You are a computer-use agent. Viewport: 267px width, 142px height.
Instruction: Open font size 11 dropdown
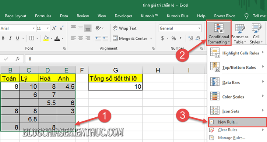click(48, 28)
